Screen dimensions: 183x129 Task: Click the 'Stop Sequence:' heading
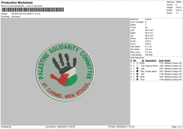pyautogui.click(x=138, y=58)
